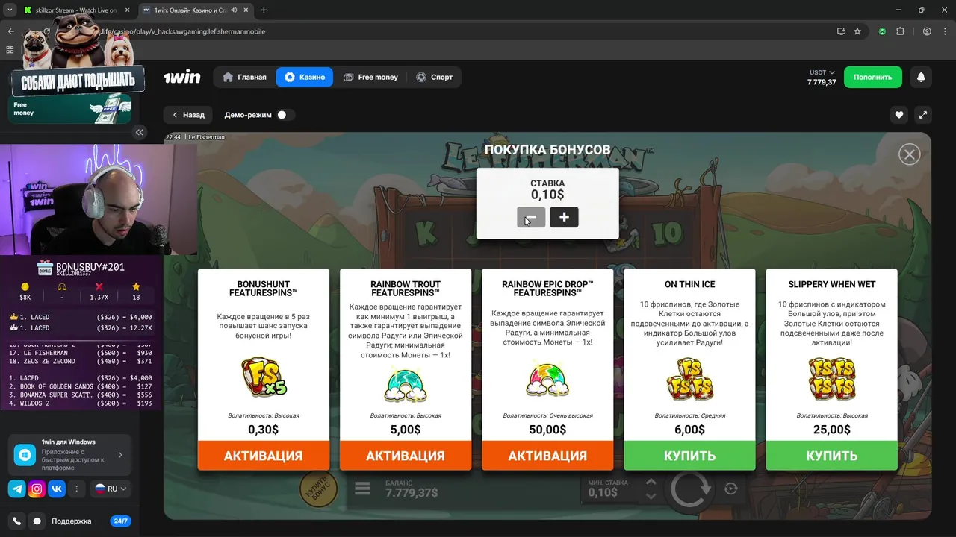Screen dimensions: 956x537
Task: Buy the On Thin Ice bonus
Action: tap(689, 456)
